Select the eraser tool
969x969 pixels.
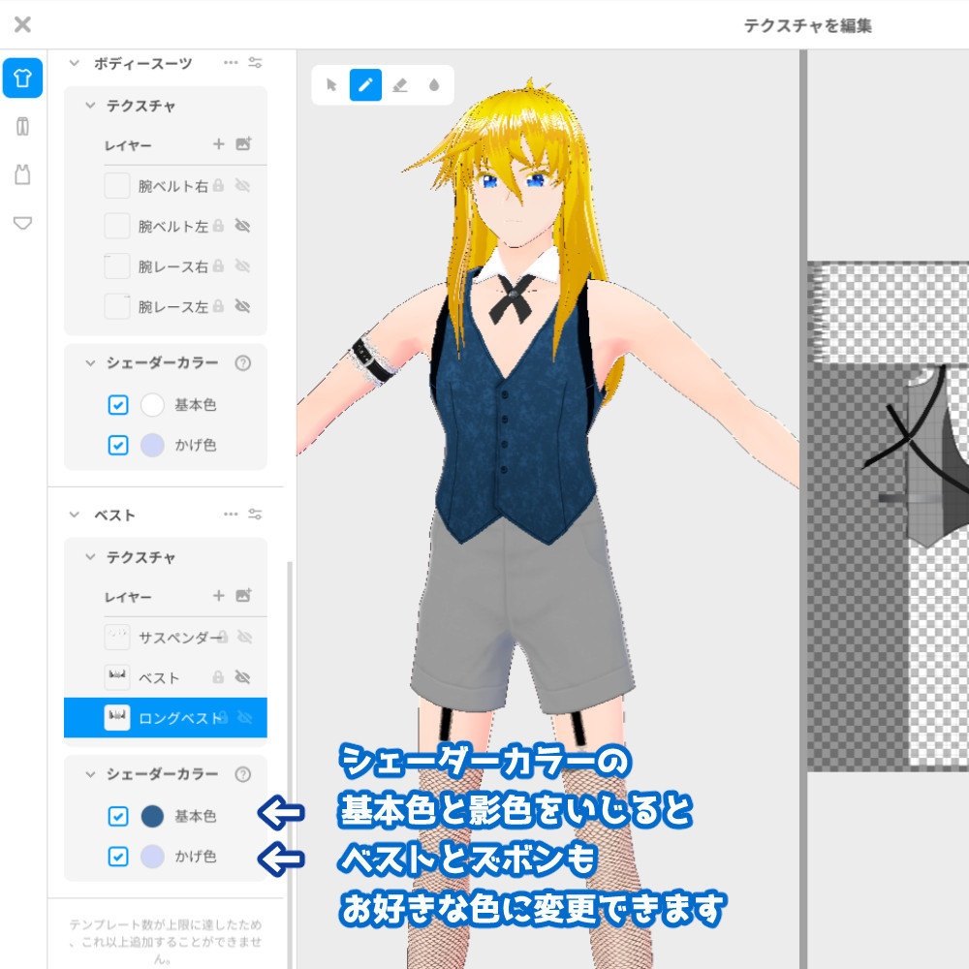pyautogui.click(x=399, y=85)
